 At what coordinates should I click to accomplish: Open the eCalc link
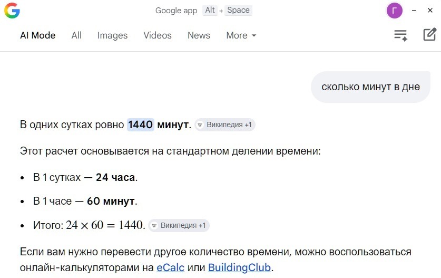tap(170, 267)
